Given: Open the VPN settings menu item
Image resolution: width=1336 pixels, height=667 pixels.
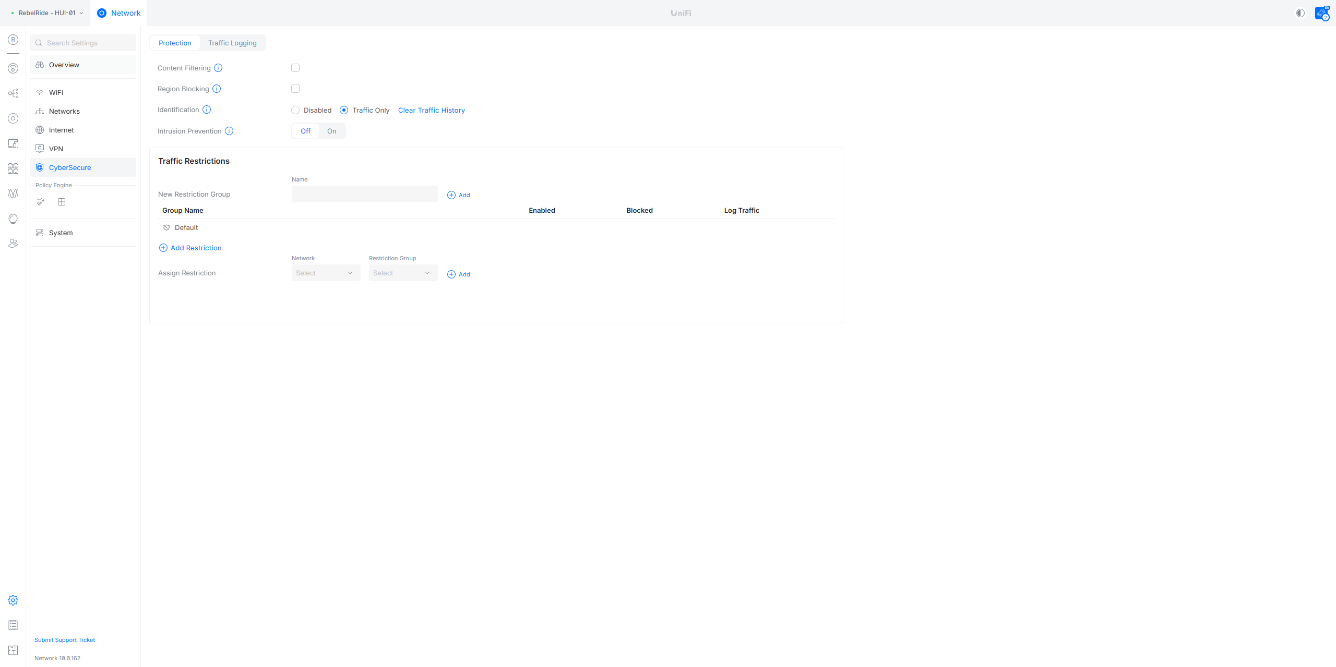Looking at the screenshot, I should (x=56, y=149).
